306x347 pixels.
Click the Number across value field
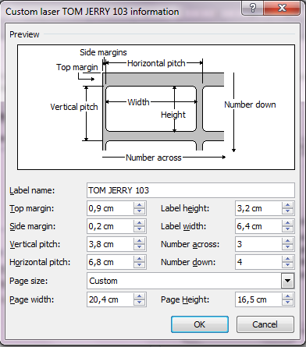tap(258, 244)
